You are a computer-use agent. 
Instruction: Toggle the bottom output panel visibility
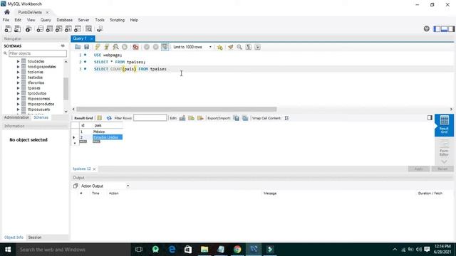pyautogui.click(x=444, y=28)
